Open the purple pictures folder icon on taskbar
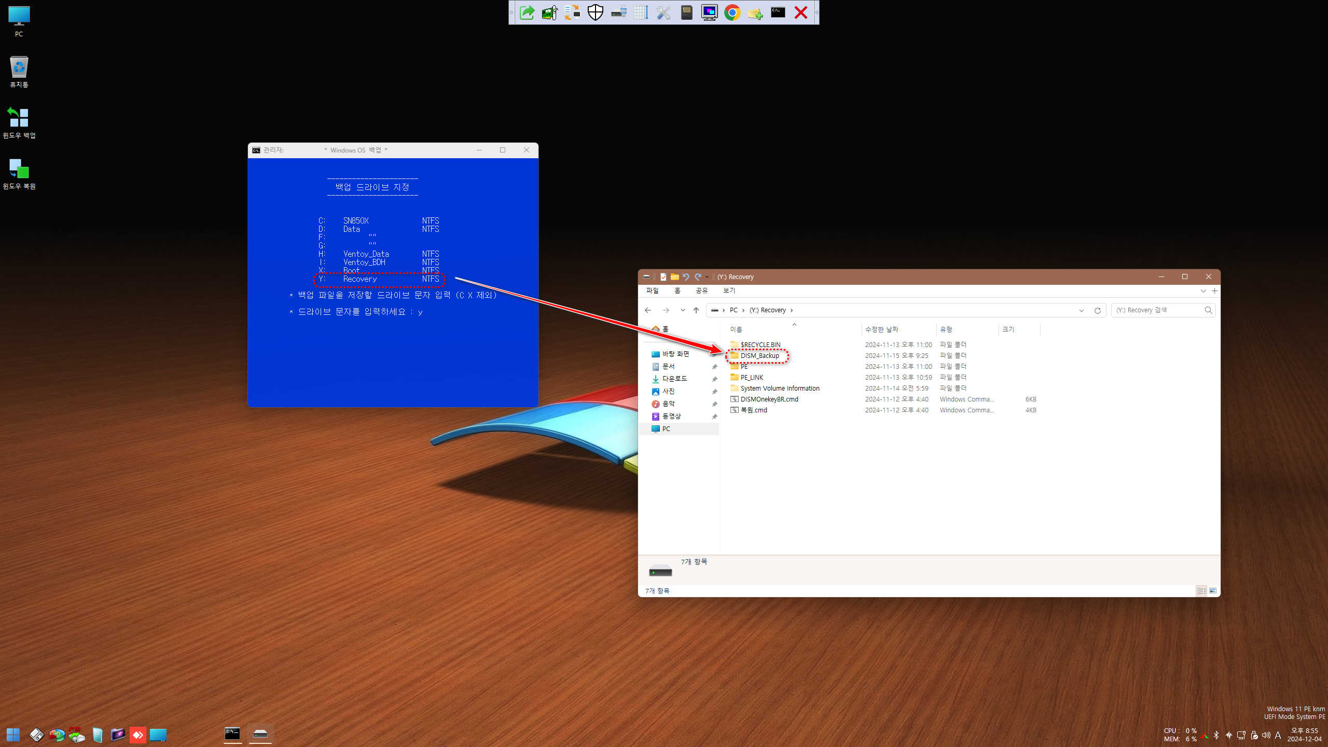This screenshot has height=747, width=1328. pos(118,735)
